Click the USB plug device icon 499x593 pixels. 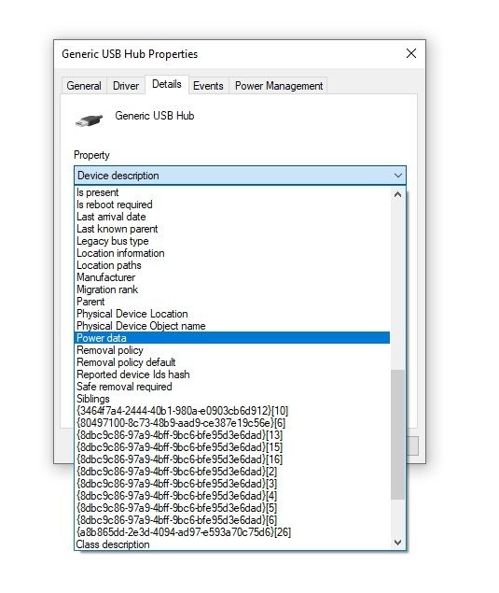[90, 120]
